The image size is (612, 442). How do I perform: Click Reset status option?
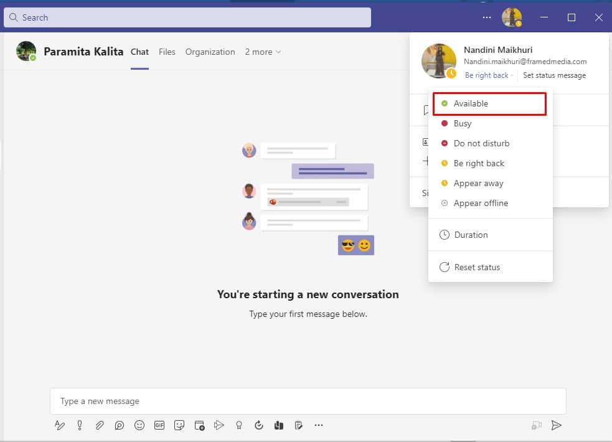click(x=476, y=267)
